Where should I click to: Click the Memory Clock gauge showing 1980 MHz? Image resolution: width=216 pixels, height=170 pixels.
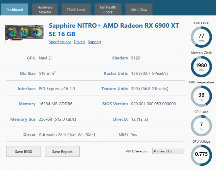pyautogui.click(x=201, y=67)
